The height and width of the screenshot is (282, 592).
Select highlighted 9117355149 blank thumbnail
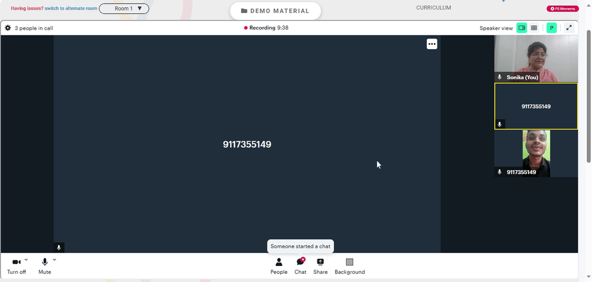click(x=536, y=106)
